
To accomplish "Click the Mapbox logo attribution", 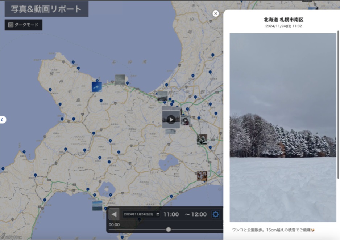I will 11,237.
